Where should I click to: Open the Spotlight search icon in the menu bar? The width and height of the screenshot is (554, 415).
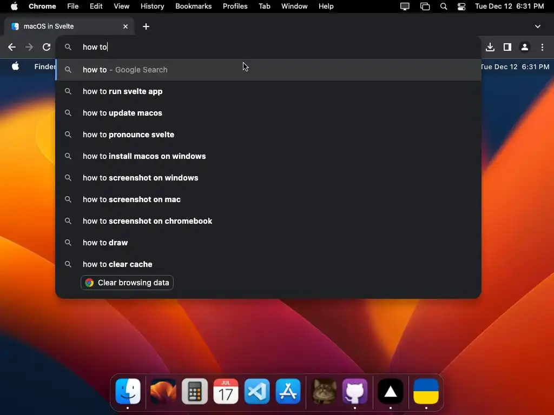pyautogui.click(x=444, y=6)
